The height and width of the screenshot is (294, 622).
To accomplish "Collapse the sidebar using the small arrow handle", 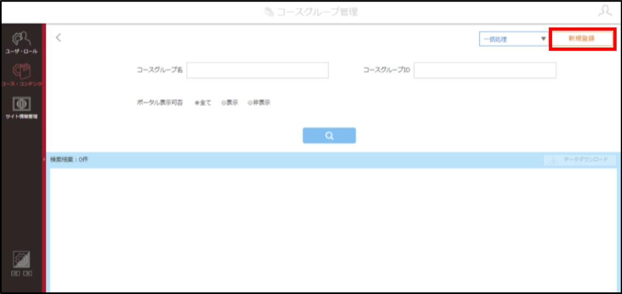I will 44,159.
